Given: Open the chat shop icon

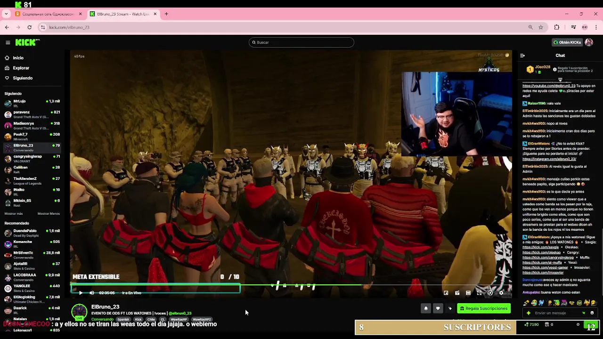Looking at the screenshot, I should pos(547,324).
